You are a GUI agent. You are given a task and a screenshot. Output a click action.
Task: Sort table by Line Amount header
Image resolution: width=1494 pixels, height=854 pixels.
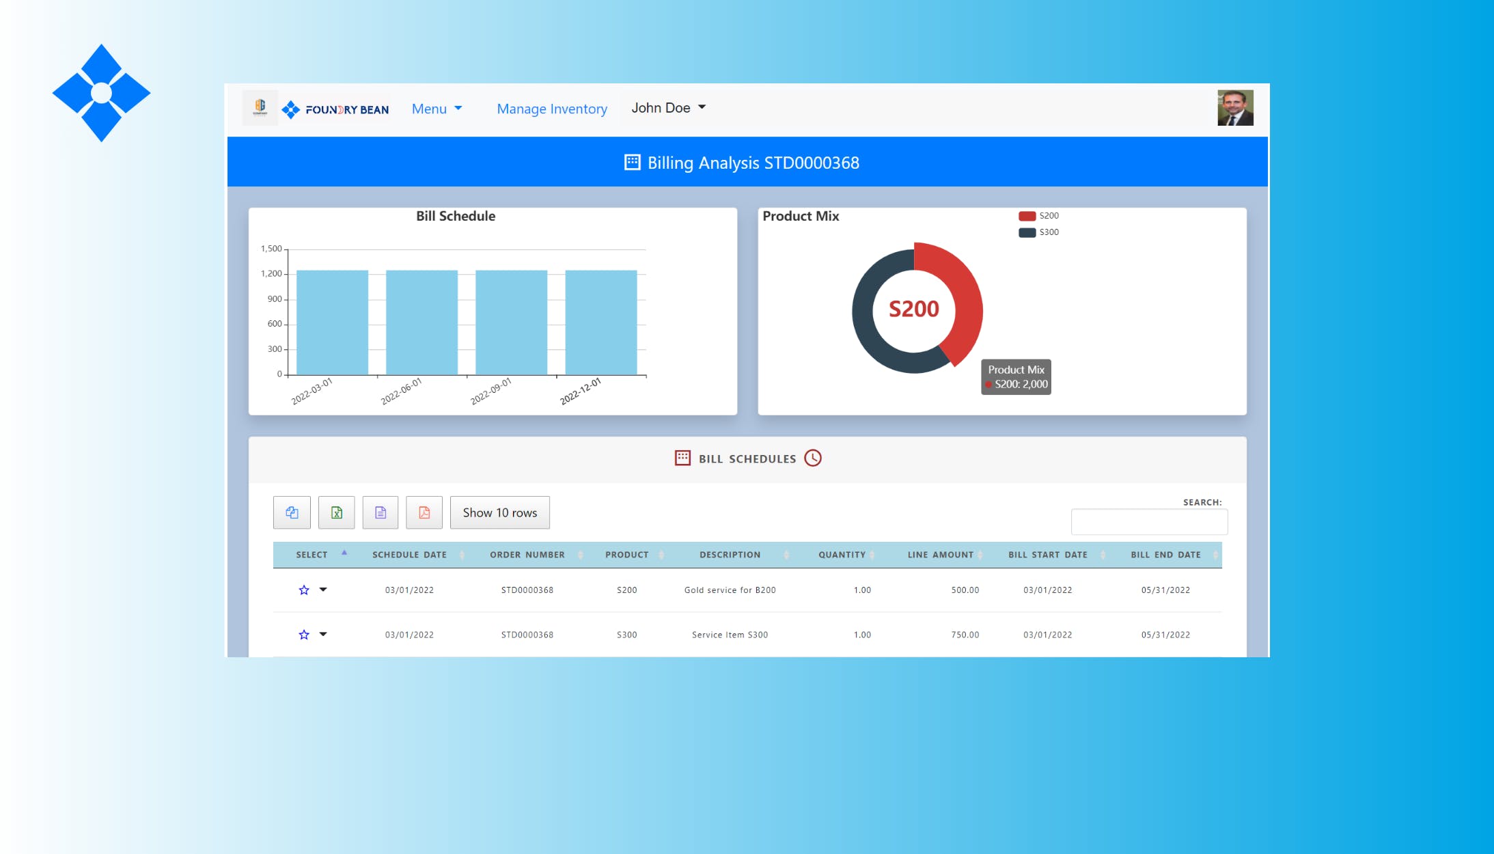(940, 555)
